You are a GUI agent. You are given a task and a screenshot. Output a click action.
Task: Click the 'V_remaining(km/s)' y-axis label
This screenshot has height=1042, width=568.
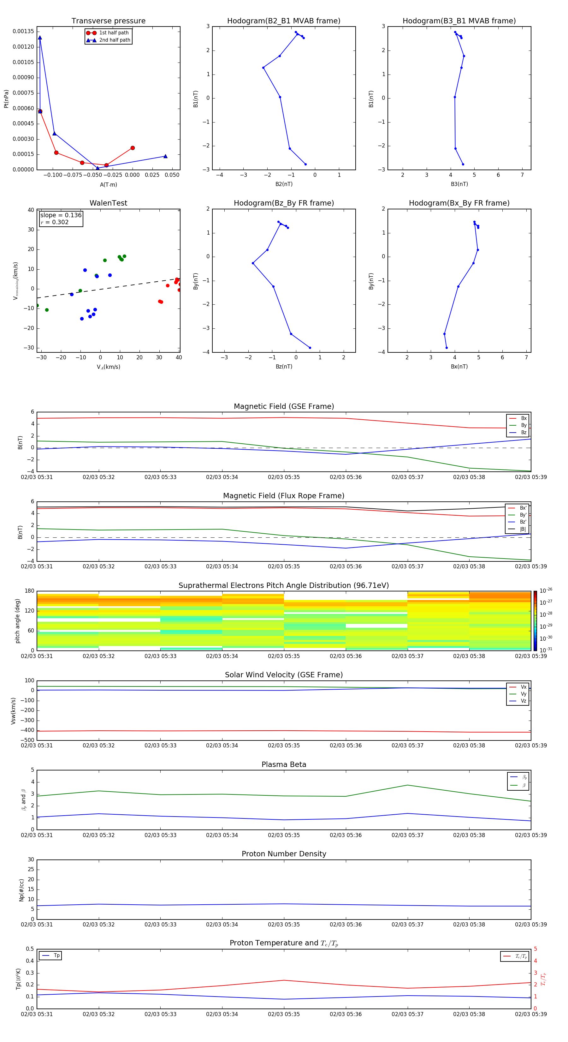click(x=15, y=281)
